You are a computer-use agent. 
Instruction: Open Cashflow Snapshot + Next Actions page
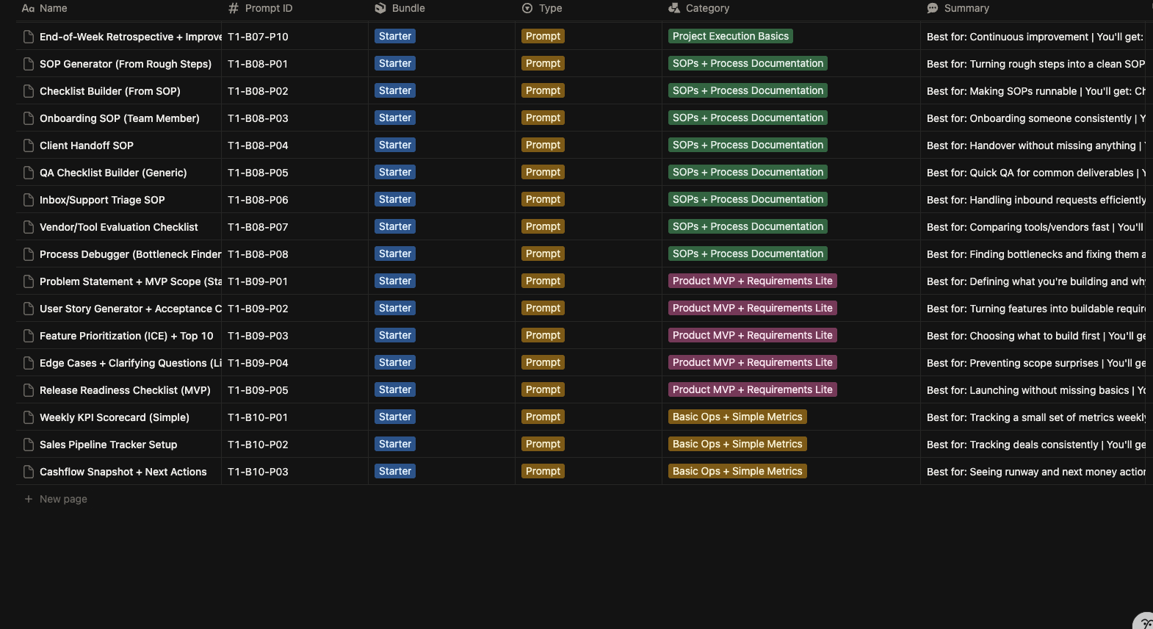tap(123, 472)
